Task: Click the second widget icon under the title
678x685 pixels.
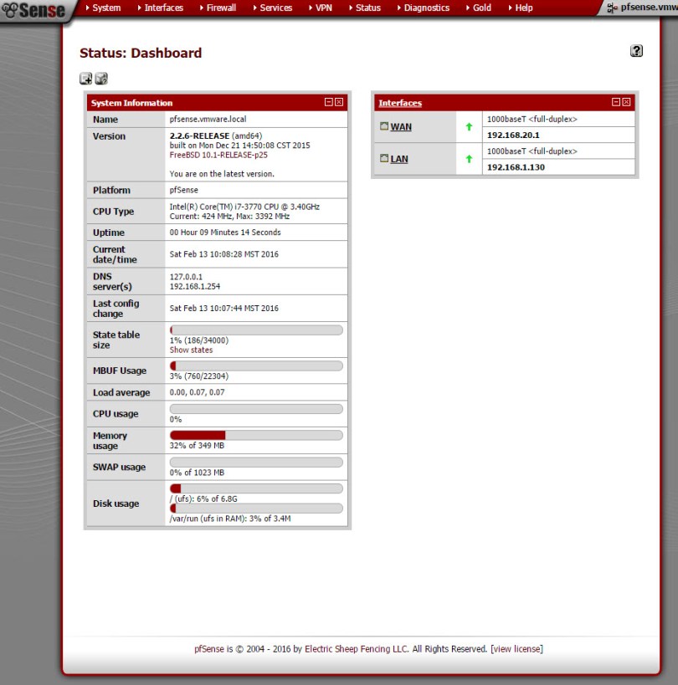Action: [x=101, y=79]
